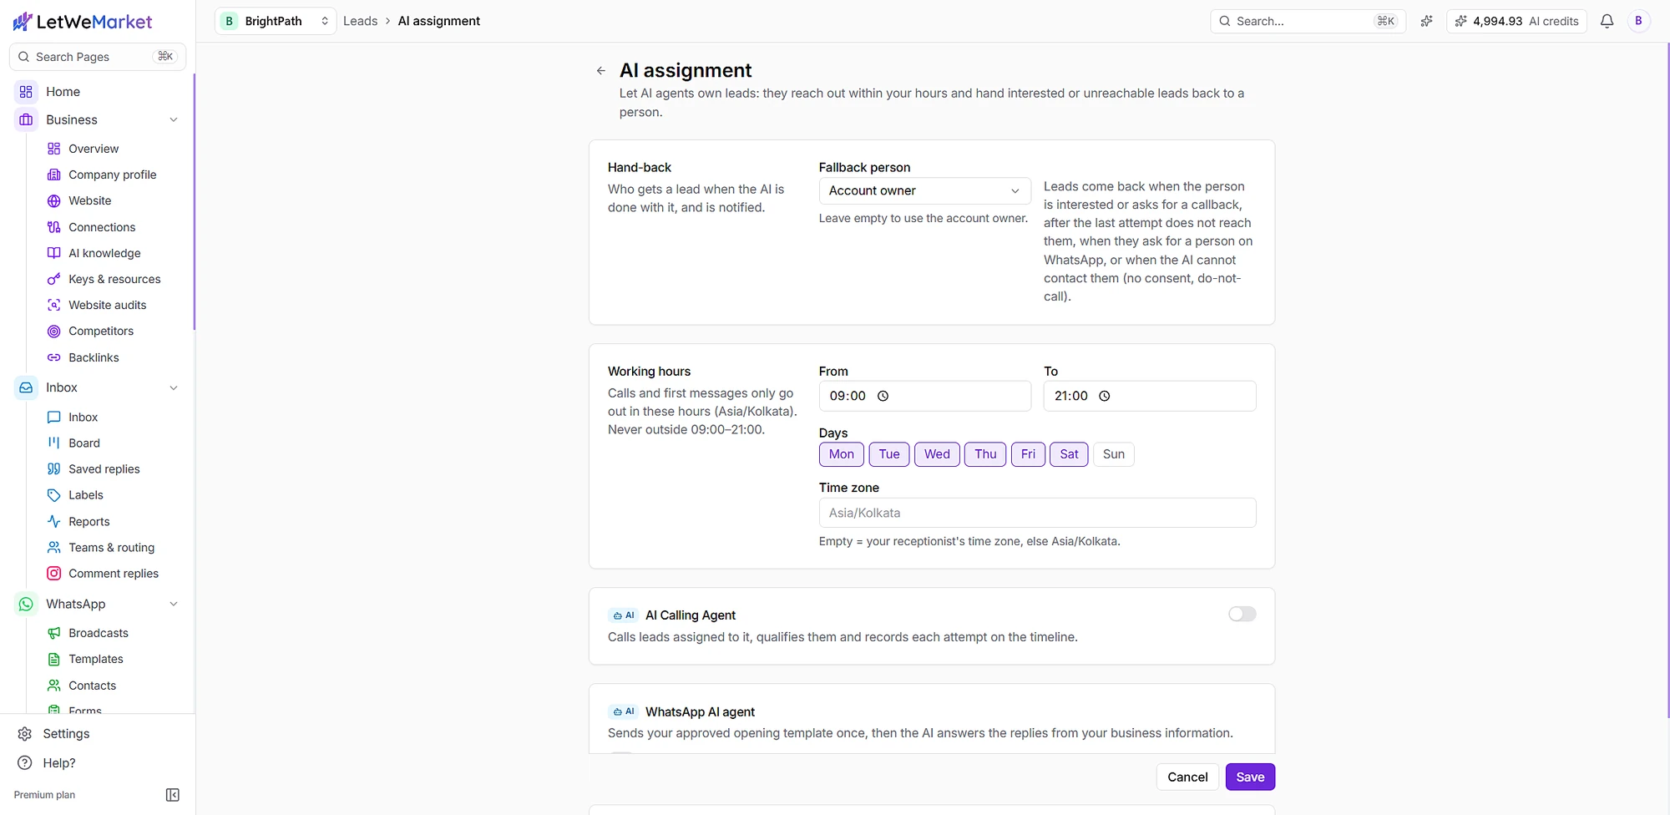Open Comment replies page
Screen dimensions: 1670x815
click(114, 574)
